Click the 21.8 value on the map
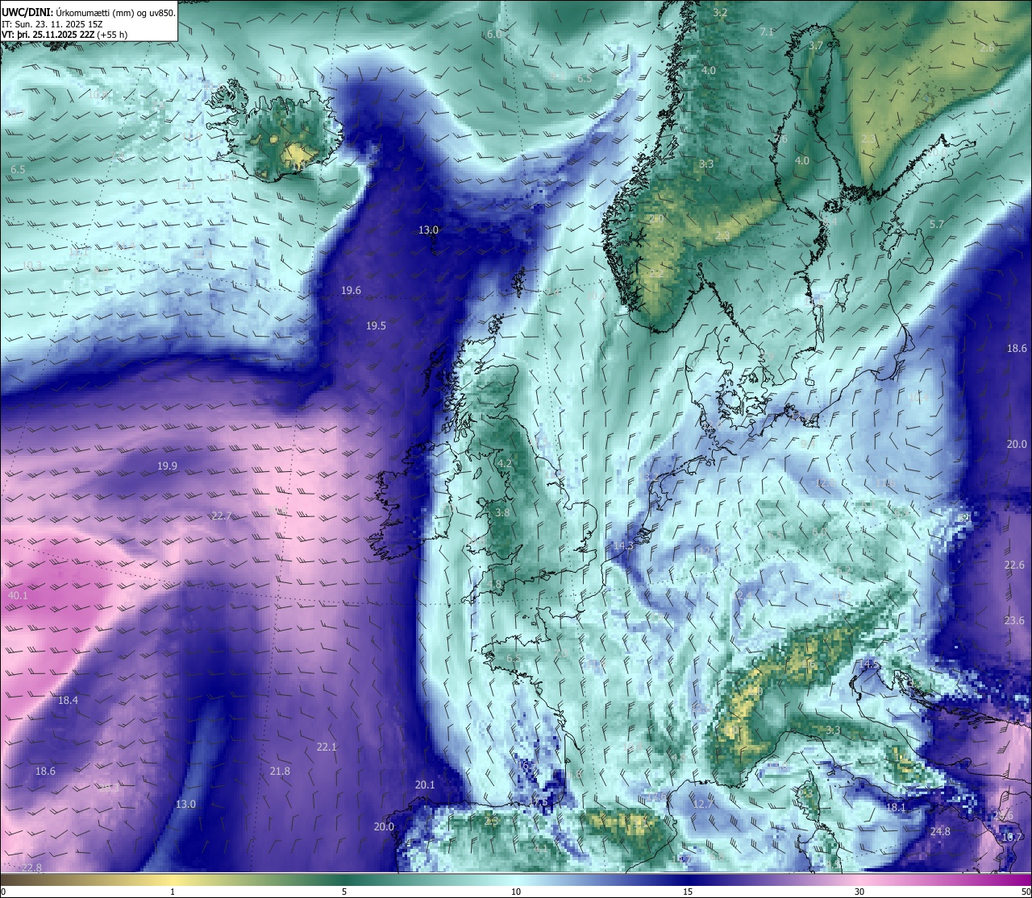1032x898 pixels. [x=280, y=772]
